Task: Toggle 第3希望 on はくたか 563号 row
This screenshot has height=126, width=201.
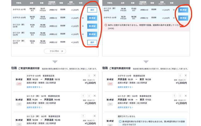Action: click(x=92, y=34)
